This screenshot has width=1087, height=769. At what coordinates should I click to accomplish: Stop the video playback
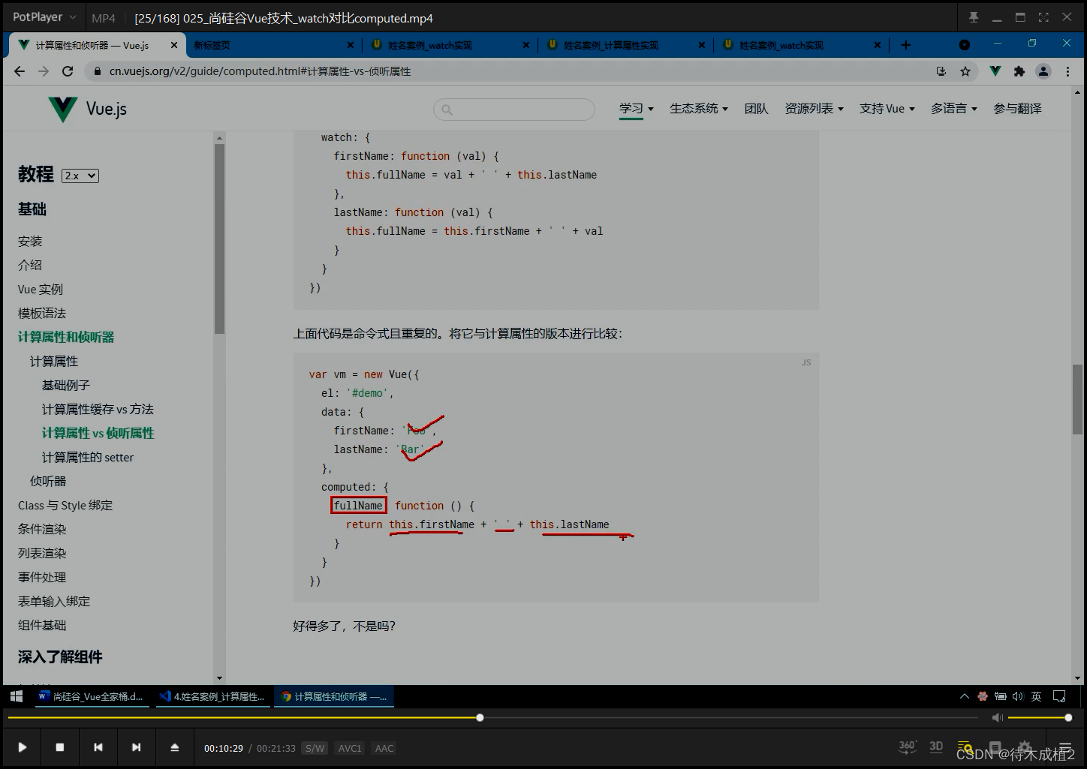[x=60, y=747]
